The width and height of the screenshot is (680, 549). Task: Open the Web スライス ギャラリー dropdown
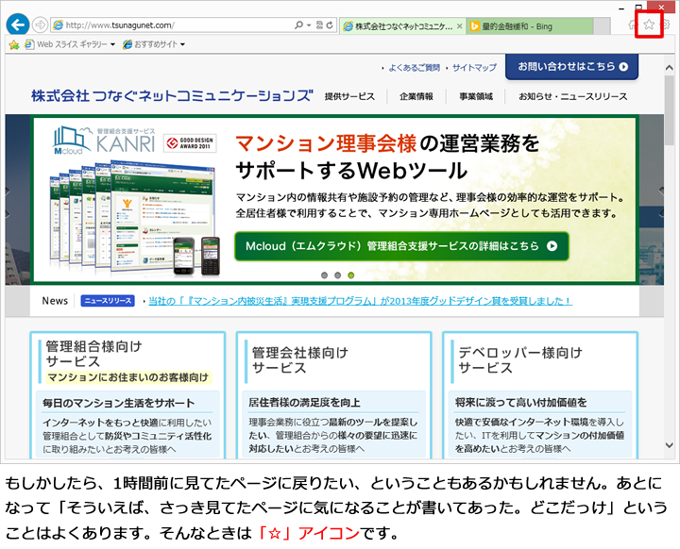tap(70, 44)
